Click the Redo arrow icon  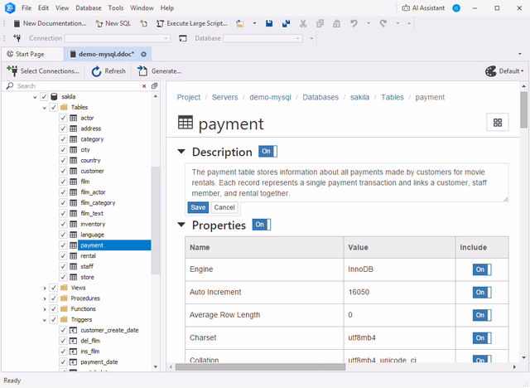[x=383, y=23]
